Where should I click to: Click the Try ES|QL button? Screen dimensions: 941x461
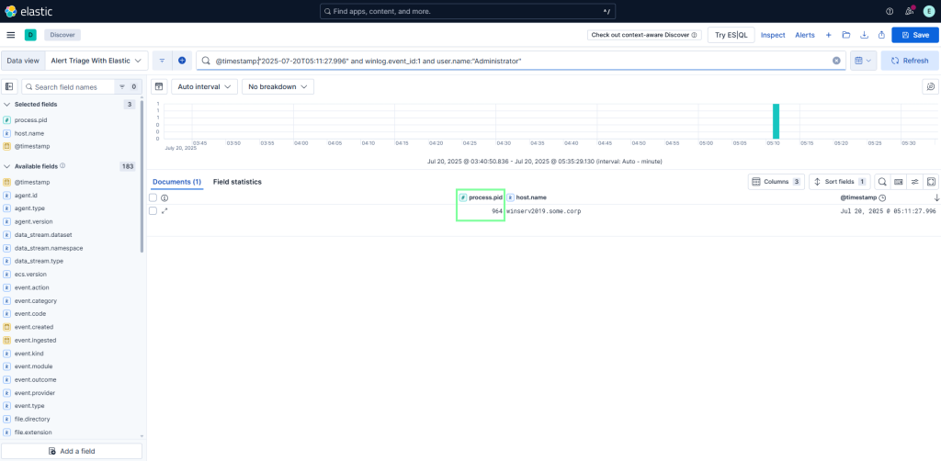click(732, 35)
